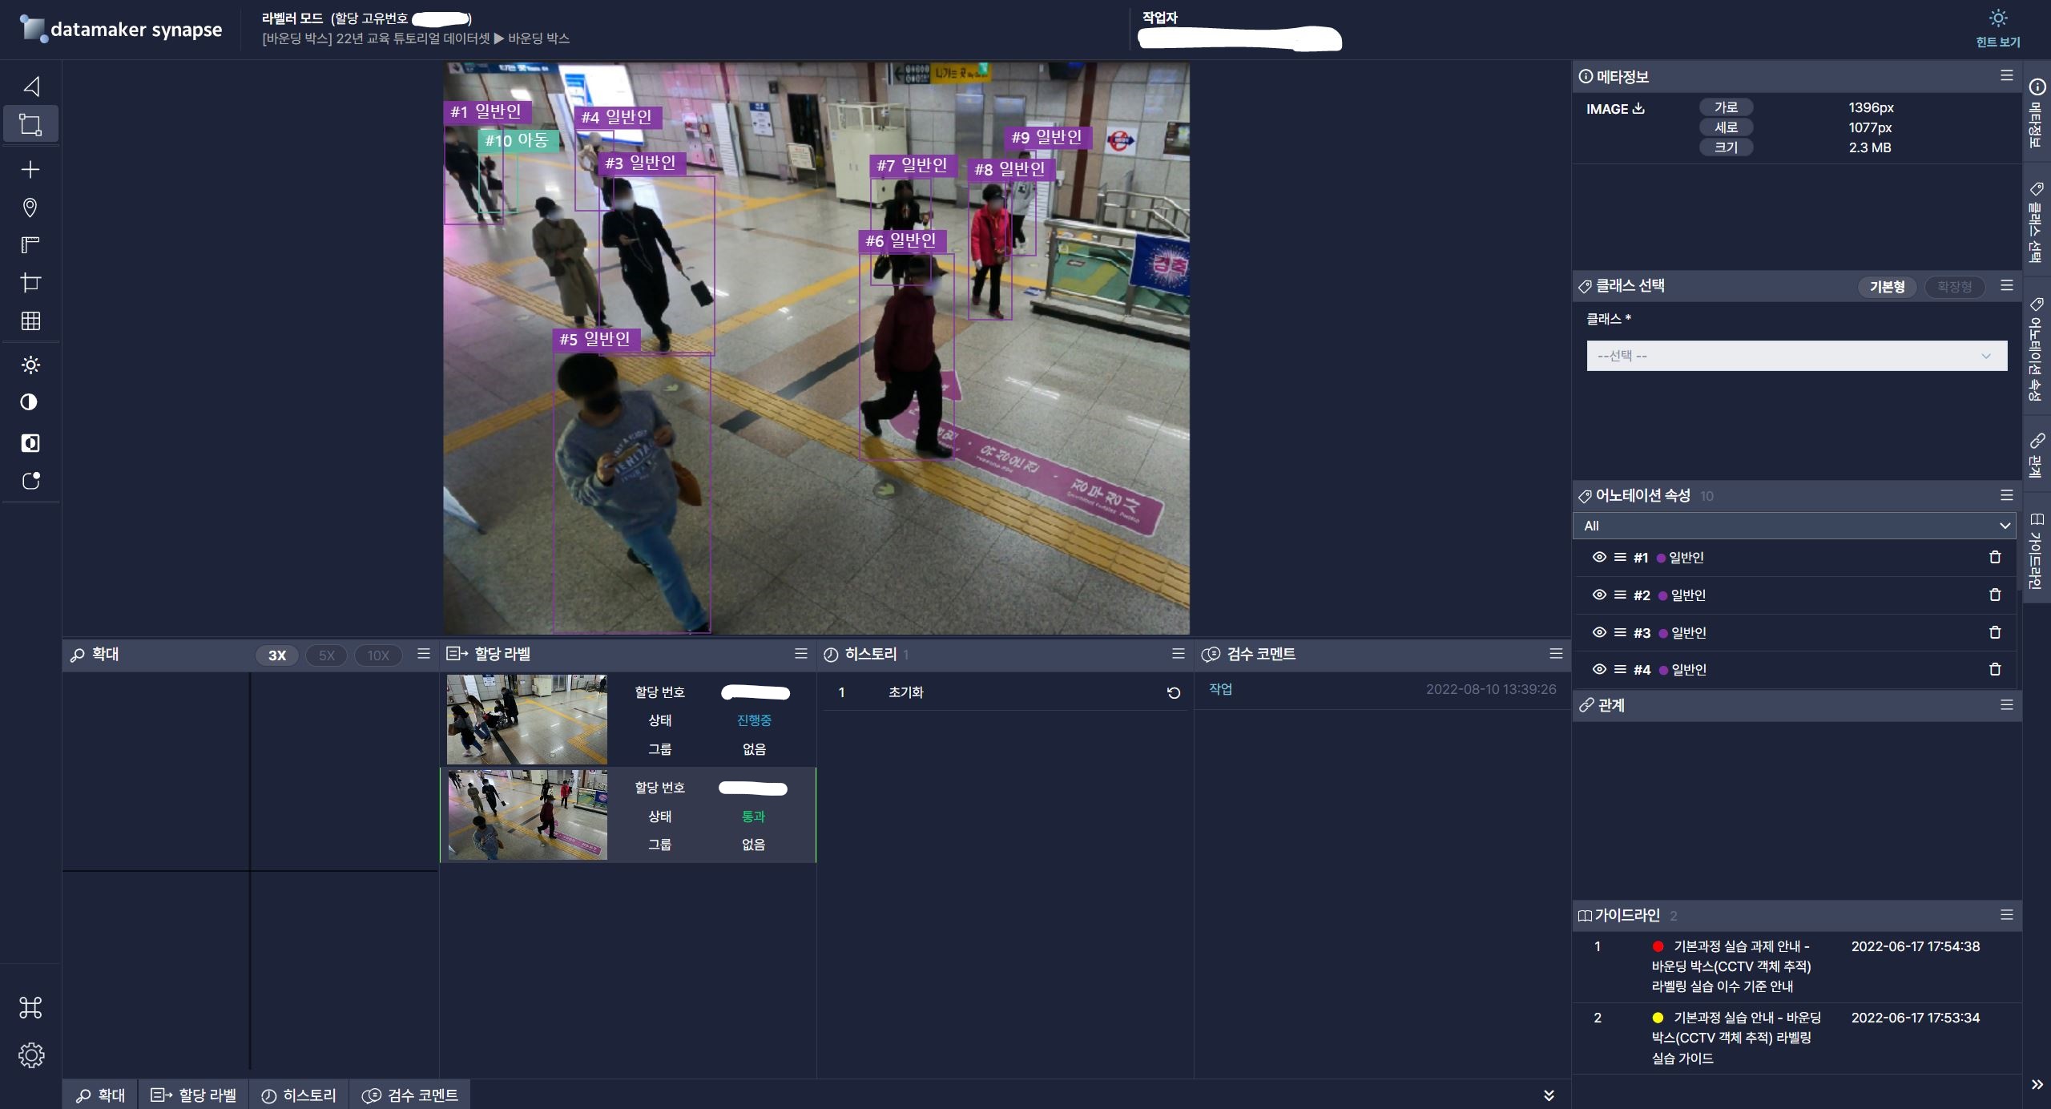Collapse bottom panel with double chevron

pos(1549,1095)
